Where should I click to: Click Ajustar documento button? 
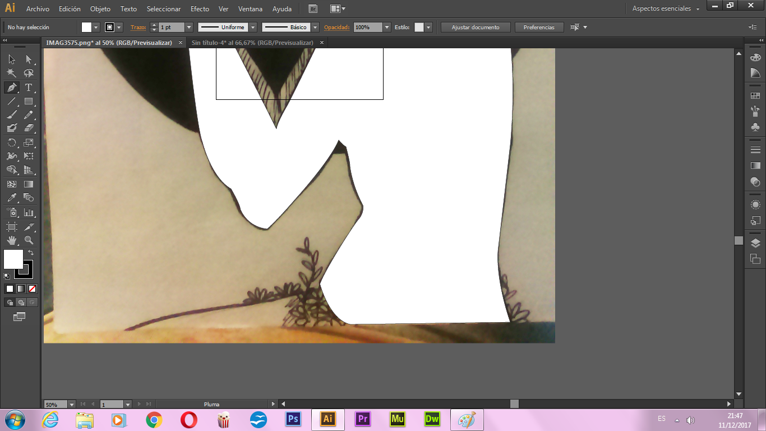476,27
